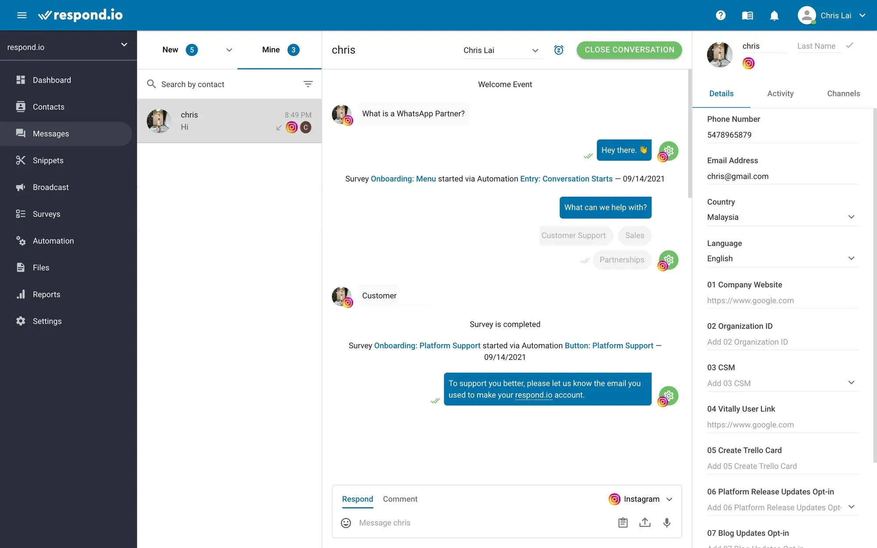The width and height of the screenshot is (877, 548).
Task: Open the Language English dropdown
Action: pyautogui.click(x=782, y=258)
